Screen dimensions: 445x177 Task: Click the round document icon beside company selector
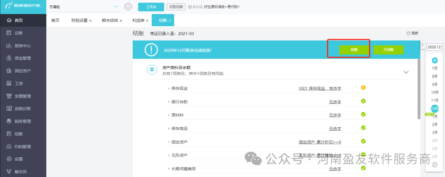click(x=128, y=7)
